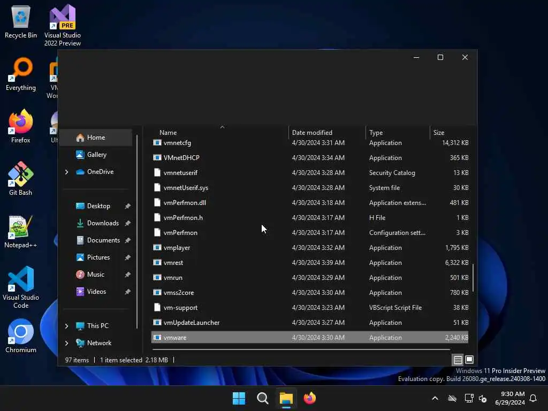This screenshot has height=411, width=548.
Task: Sort by Size column header
Action: (450, 133)
